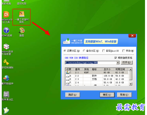
Task: Close the 一键工作室 dialog
Action: click(x=132, y=36)
